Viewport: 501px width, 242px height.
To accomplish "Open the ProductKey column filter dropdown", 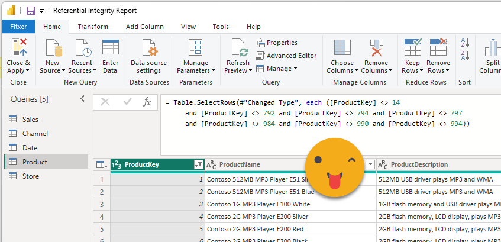I will pyautogui.click(x=198, y=165).
